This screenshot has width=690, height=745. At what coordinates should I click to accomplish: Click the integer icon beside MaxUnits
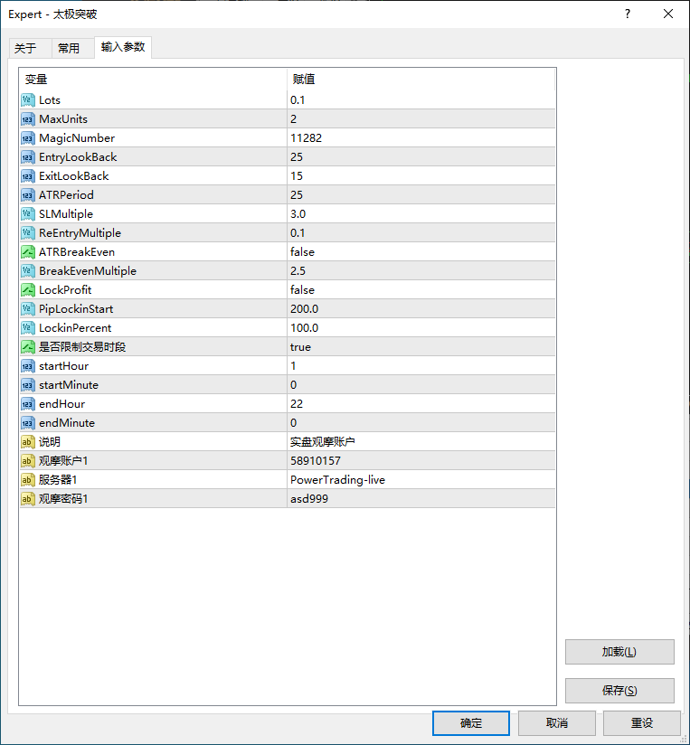[x=27, y=118]
